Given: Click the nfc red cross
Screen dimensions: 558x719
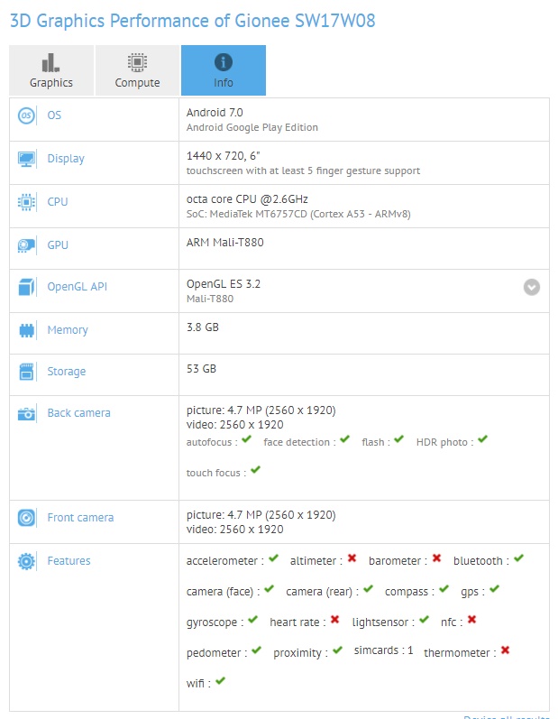Looking at the screenshot, I should 471,620.
